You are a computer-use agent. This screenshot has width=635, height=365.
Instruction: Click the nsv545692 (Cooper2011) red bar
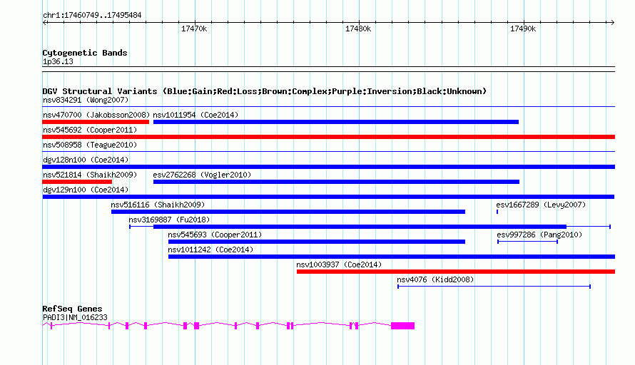click(328, 137)
